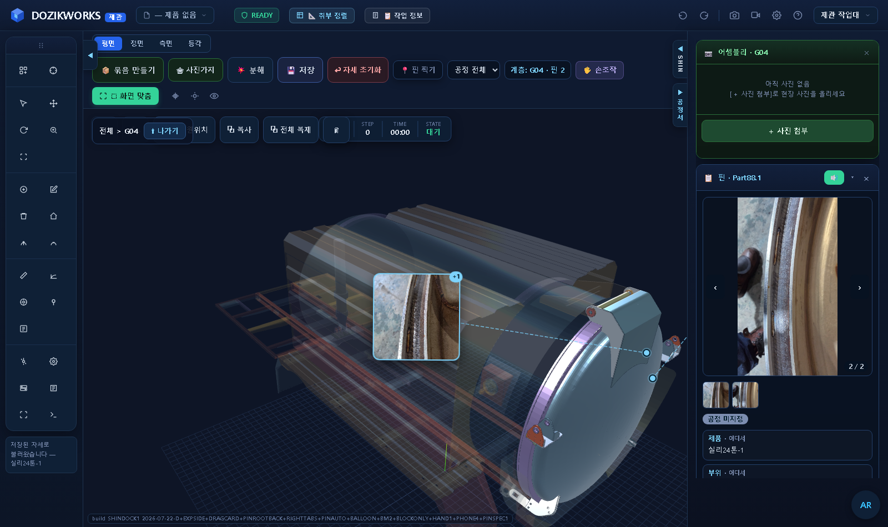
Task: Open settings gear in top bar
Action: 776,16
